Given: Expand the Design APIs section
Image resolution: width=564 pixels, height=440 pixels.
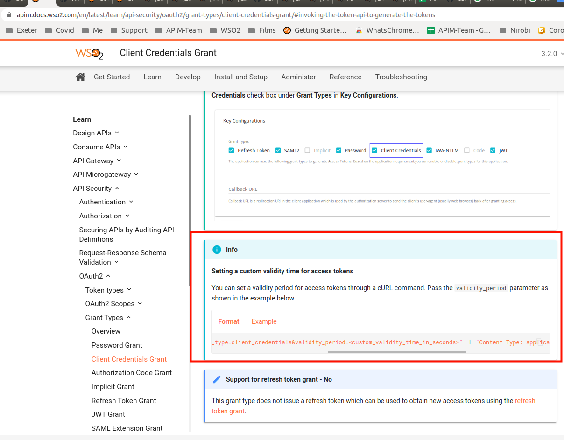Looking at the screenshot, I should (x=96, y=133).
